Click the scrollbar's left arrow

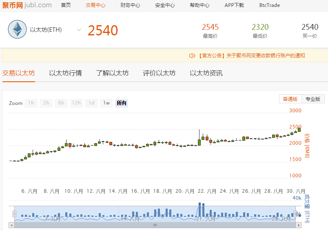click(x=12, y=225)
